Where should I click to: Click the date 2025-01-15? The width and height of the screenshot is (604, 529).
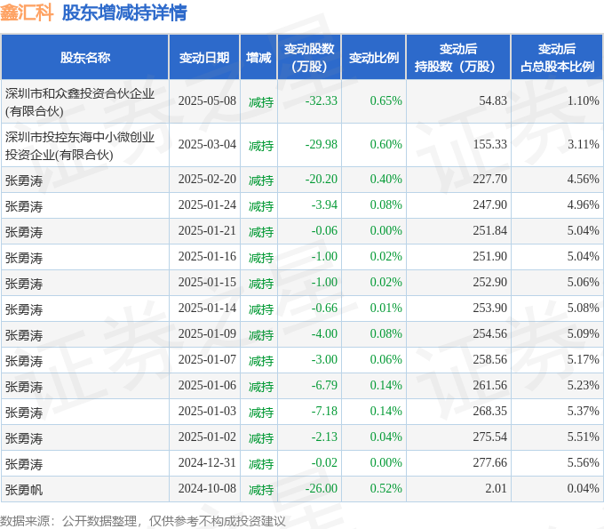click(x=207, y=282)
